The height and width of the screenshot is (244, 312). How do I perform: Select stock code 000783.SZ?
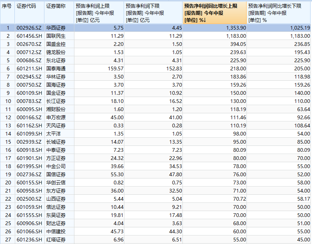[x=30, y=101]
